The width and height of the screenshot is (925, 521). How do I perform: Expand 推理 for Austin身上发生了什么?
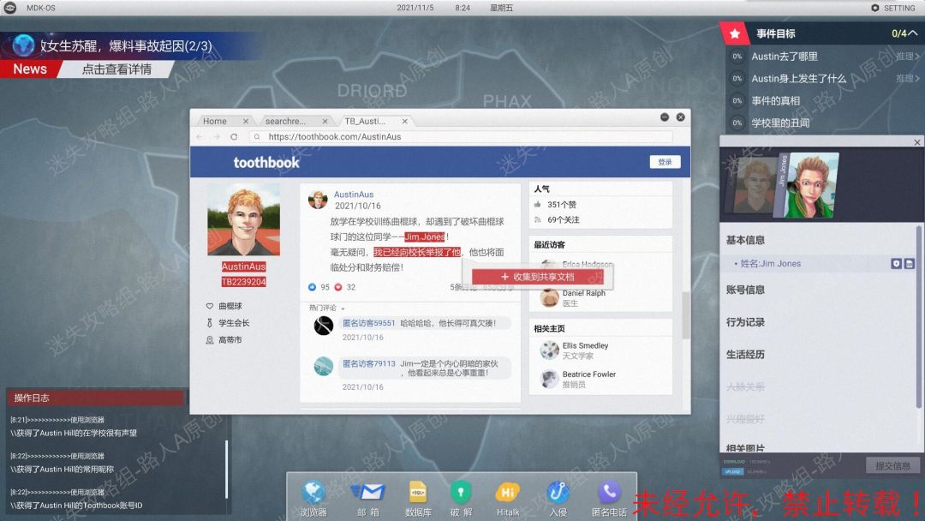[907, 79]
